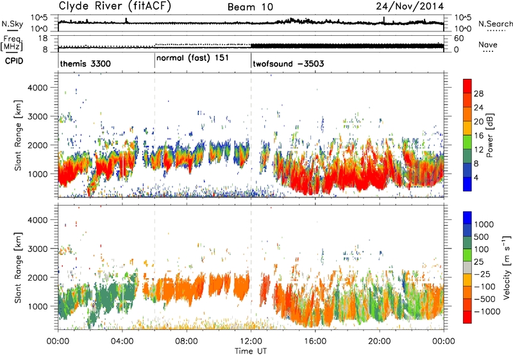The height and width of the screenshot is (355, 513).
Task: Click the "1000" range tick in the velocity panel
Action: click(37, 306)
